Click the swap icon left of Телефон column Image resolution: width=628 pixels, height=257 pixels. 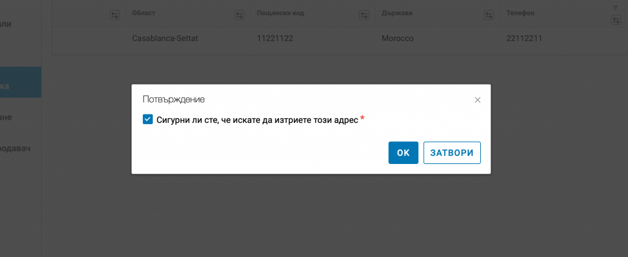(x=489, y=16)
